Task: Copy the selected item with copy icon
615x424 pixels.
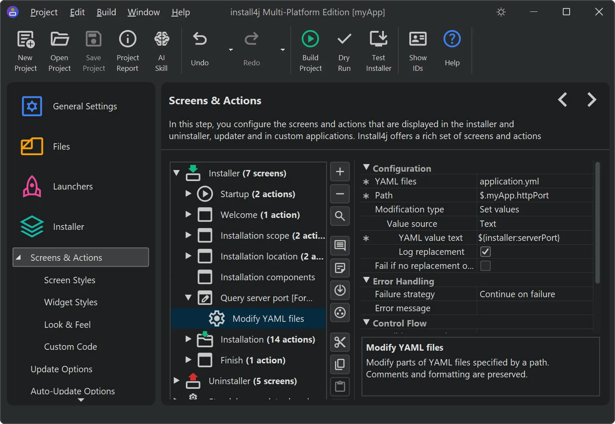Action: pos(340,364)
